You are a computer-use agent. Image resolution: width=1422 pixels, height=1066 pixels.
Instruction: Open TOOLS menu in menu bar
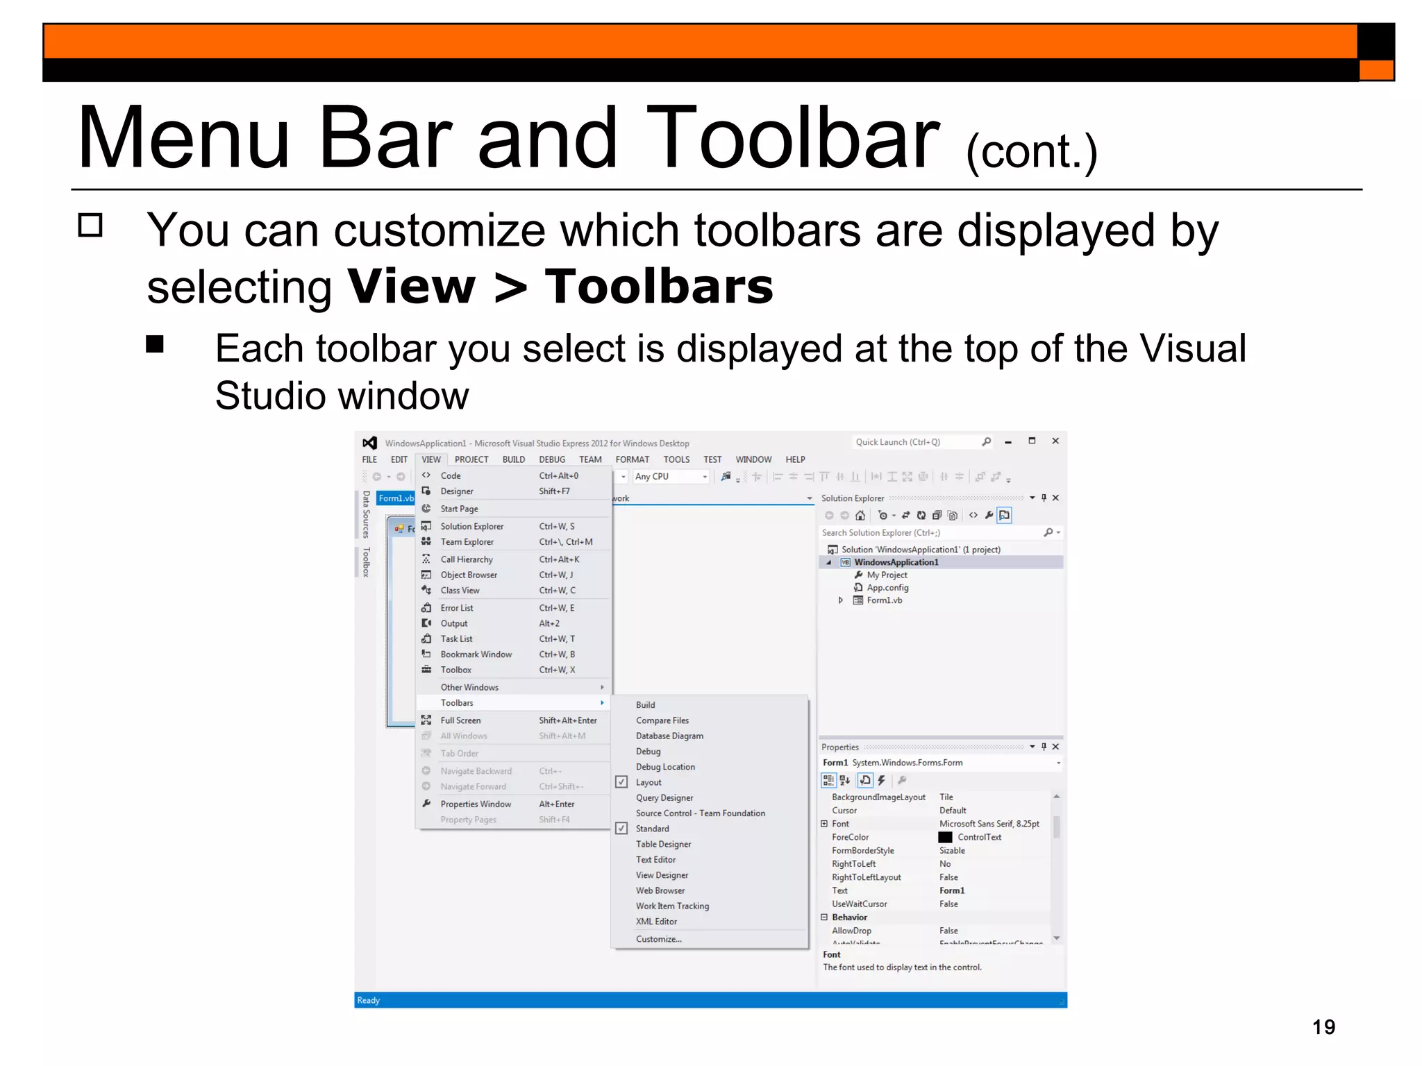tap(676, 459)
